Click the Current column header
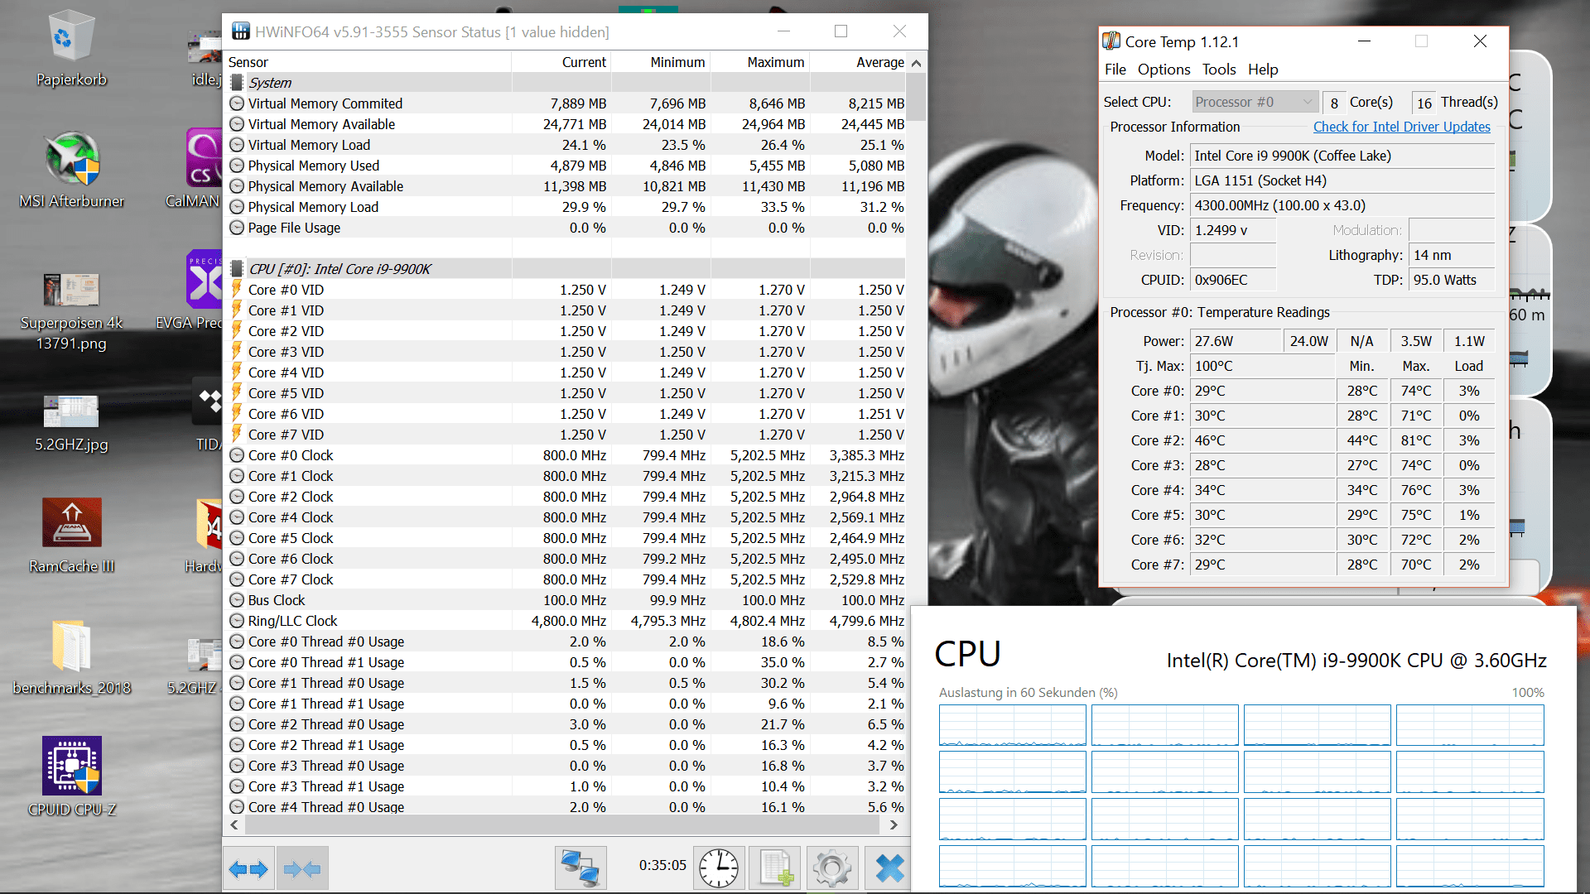Viewport: 1590px width, 894px height. tap(561, 62)
